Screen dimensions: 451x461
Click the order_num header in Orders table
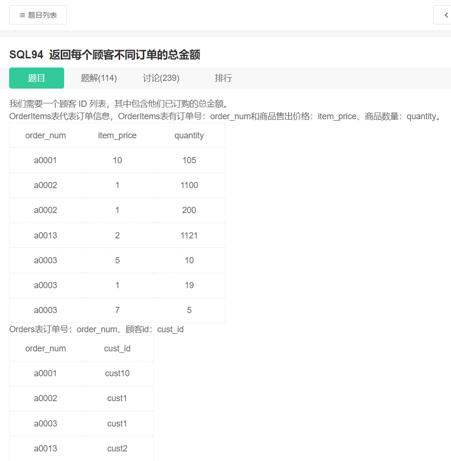click(45, 349)
